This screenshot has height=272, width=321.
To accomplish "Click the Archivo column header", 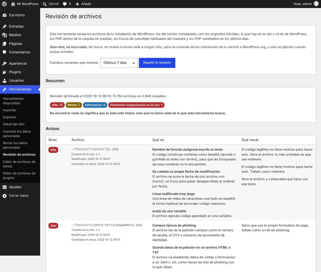I will (x=78, y=140).
